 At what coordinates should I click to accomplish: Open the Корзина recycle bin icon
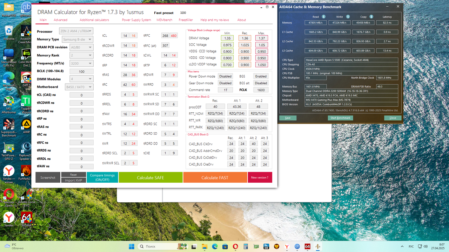9,32
